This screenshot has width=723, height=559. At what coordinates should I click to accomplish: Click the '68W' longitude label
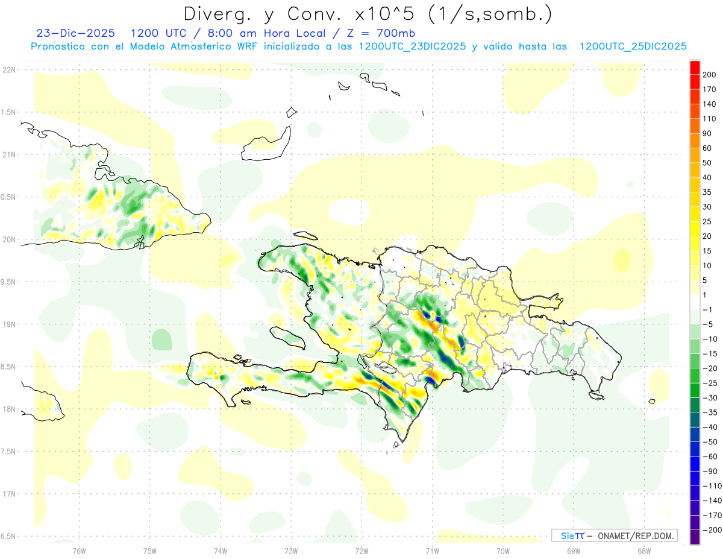click(x=643, y=551)
